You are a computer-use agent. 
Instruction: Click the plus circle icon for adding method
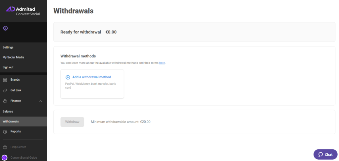[68, 77]
